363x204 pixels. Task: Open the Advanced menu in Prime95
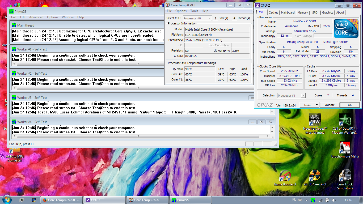coord(36,17)
